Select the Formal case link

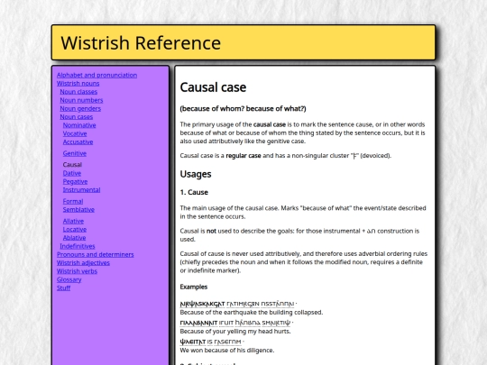(x=73, y=202)
